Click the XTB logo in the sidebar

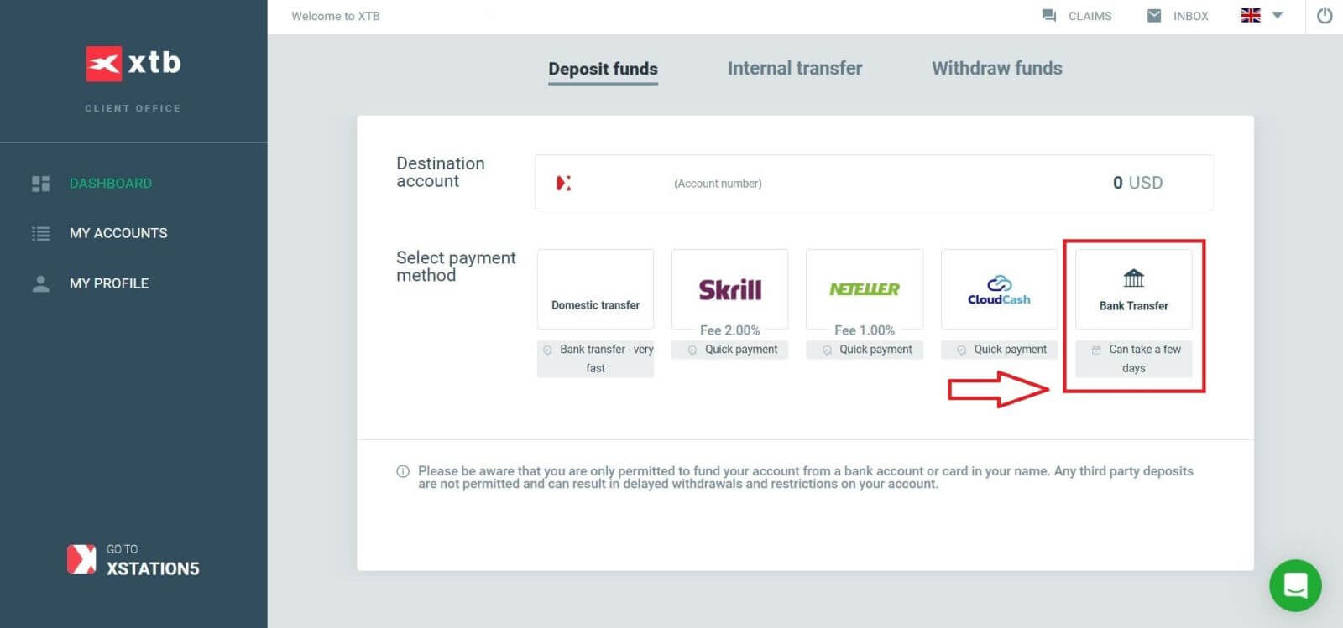click(133, 63)
